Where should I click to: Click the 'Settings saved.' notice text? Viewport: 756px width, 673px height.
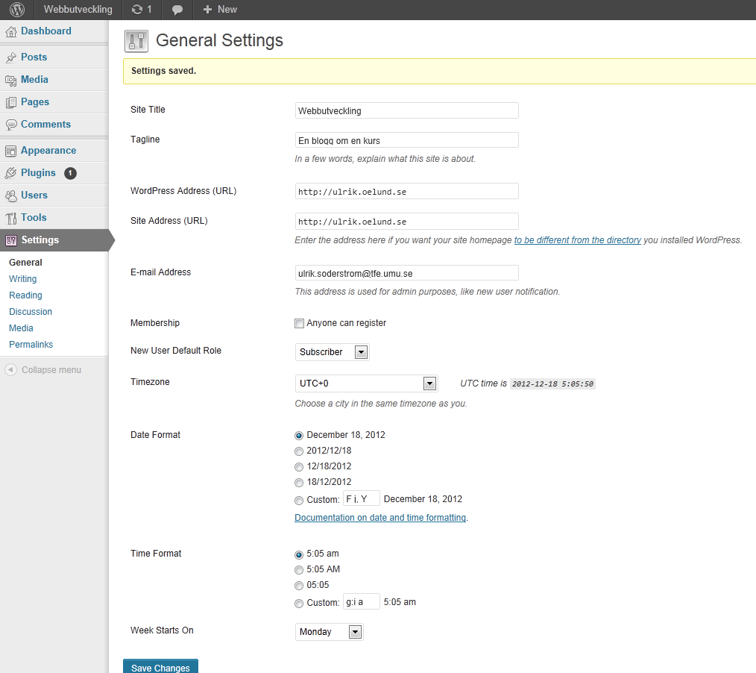click(163, 71)
